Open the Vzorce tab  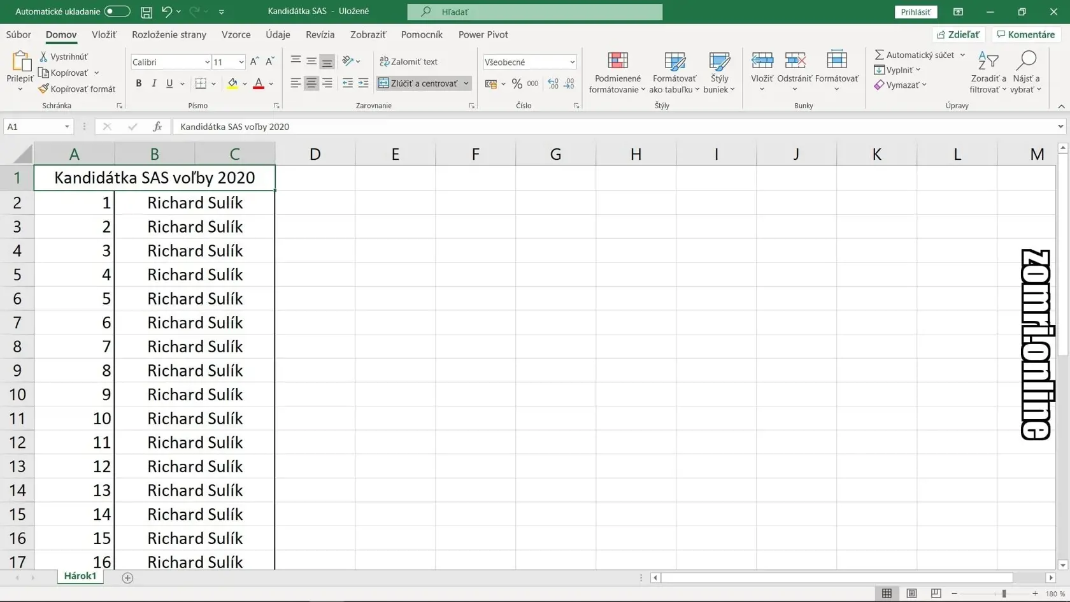pos(236,34)
